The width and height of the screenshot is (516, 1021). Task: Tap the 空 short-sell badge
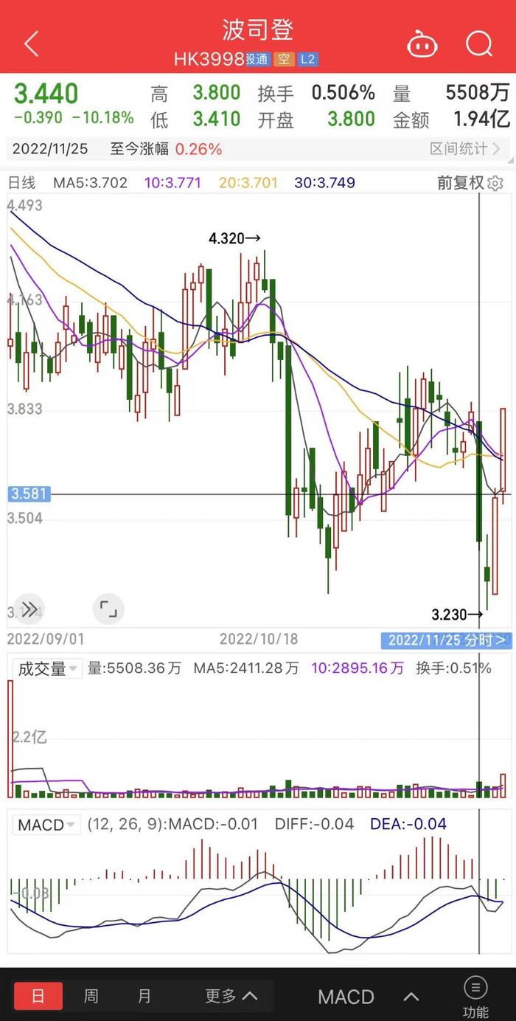(x=284, y=60)
